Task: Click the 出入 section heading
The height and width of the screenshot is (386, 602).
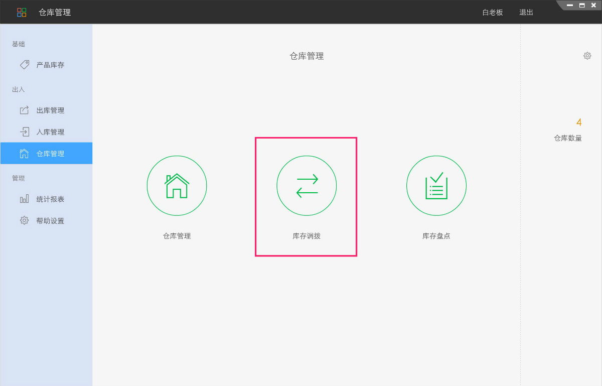Action: click(x=19, y=89)
